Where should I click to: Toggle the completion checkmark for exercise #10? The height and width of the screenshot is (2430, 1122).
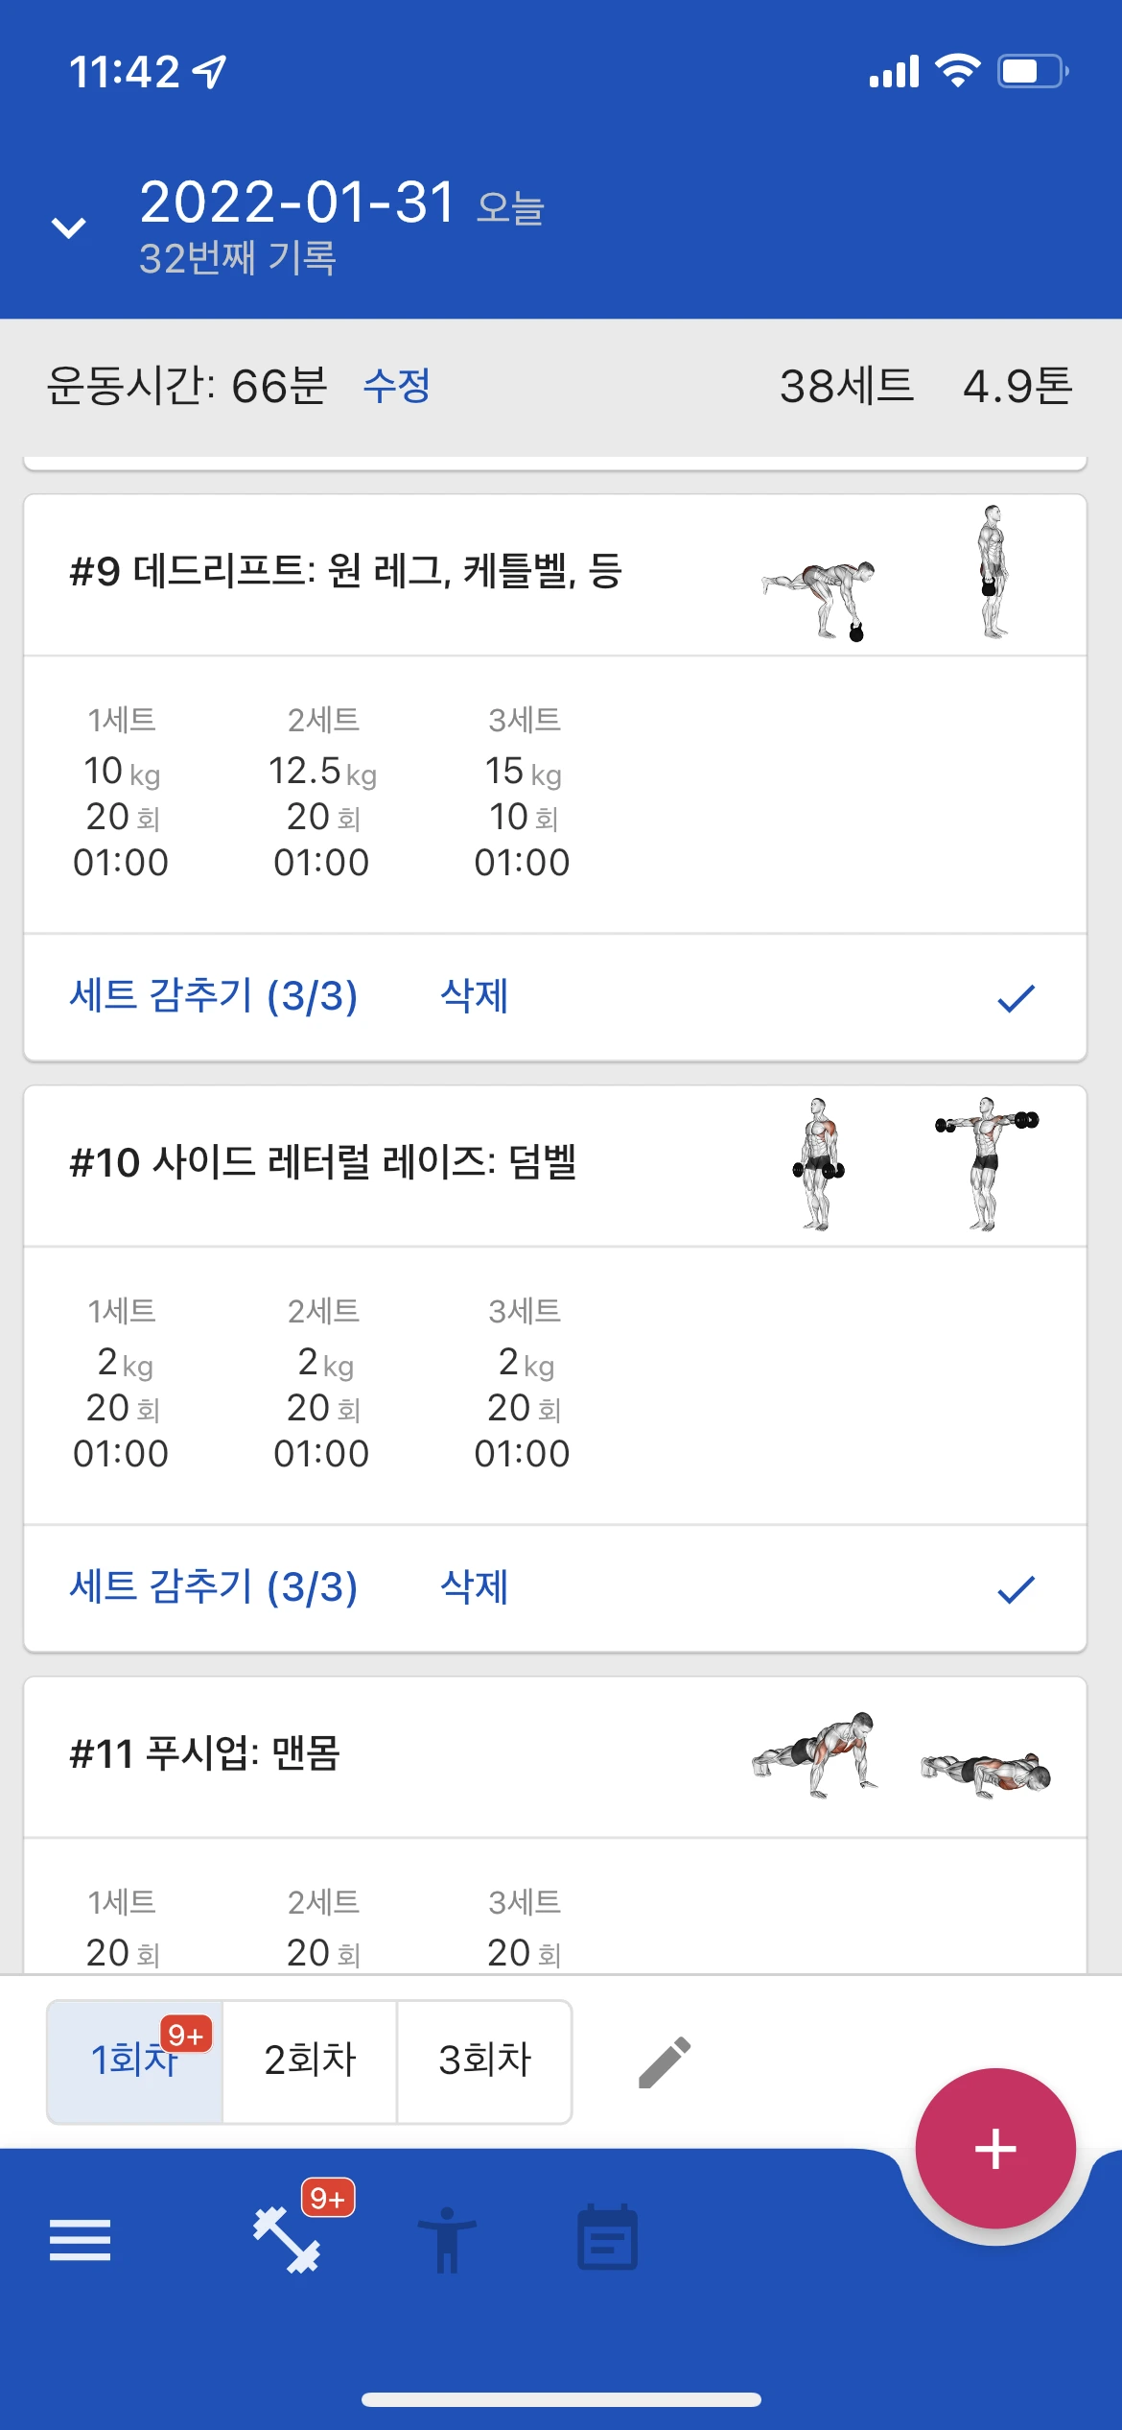1016,1589
